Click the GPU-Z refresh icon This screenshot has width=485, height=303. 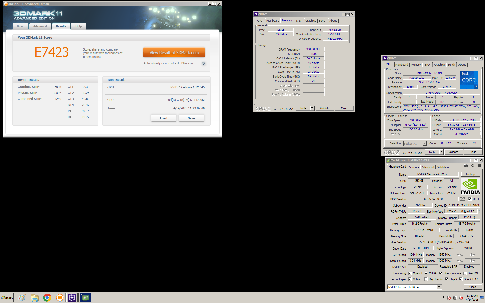[473, 166]
